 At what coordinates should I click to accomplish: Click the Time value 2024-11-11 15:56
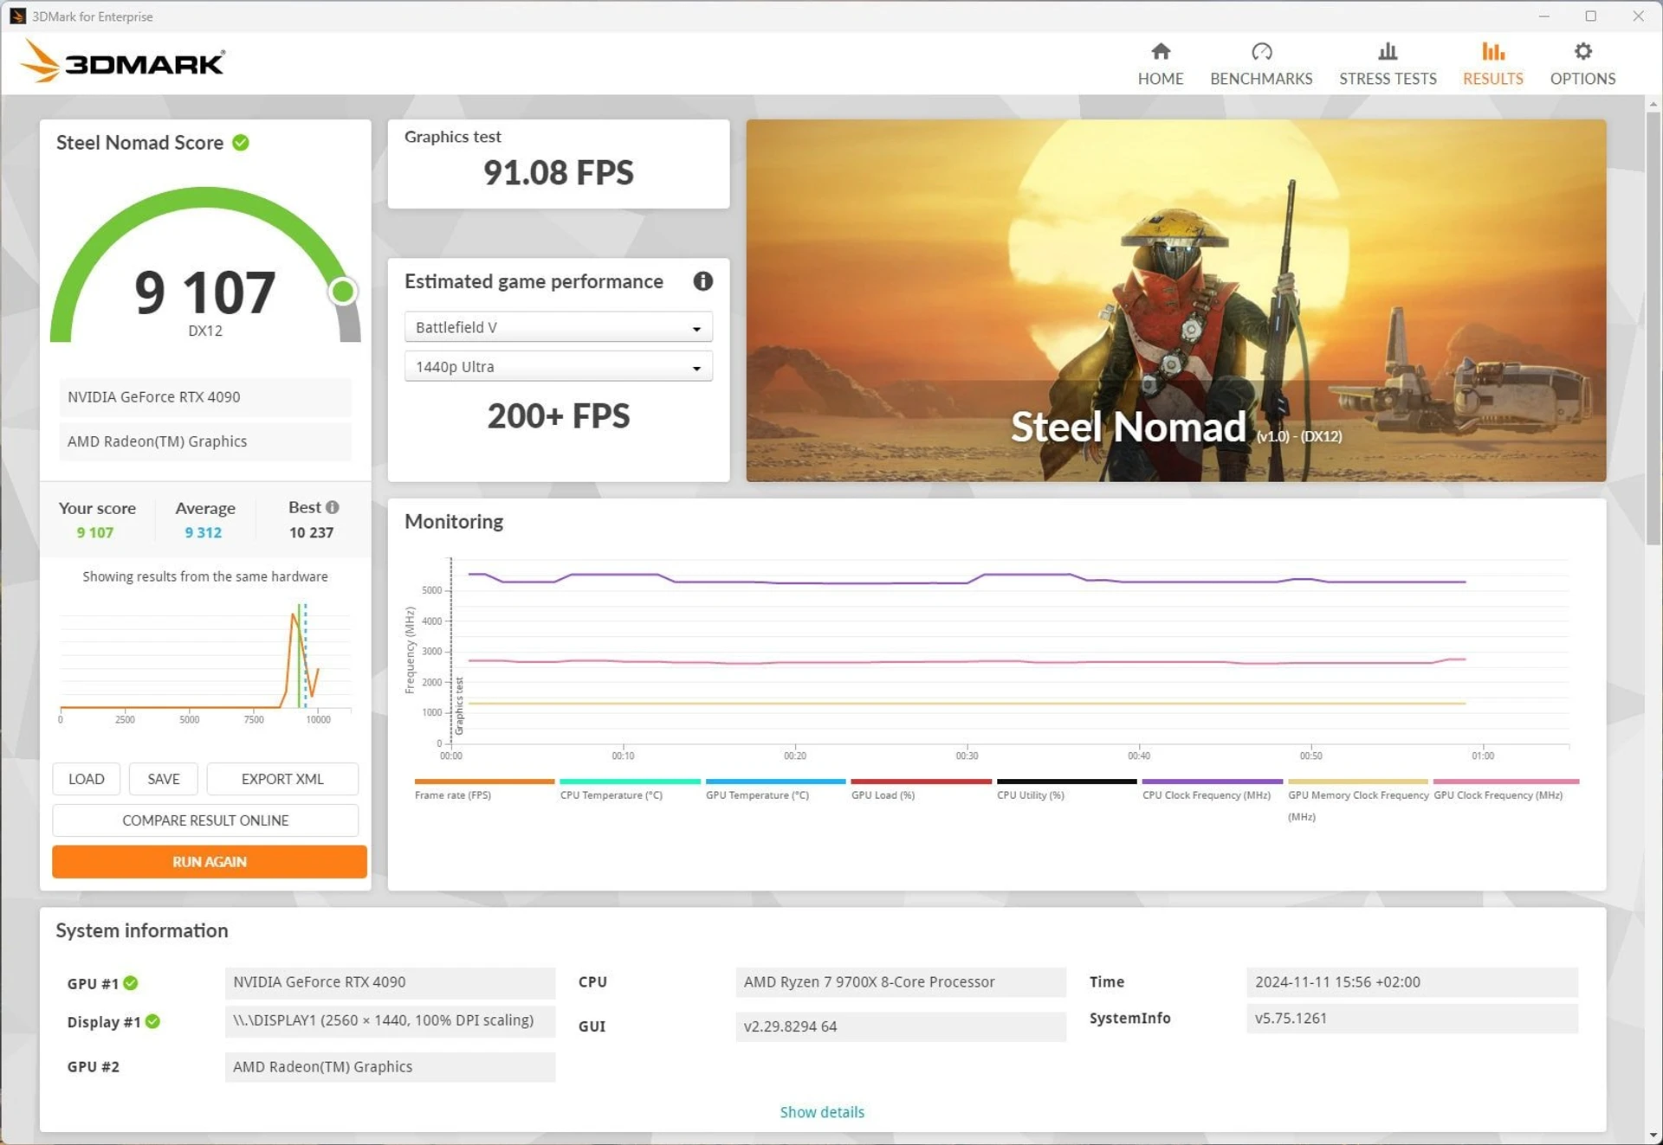pos(1412,982)
